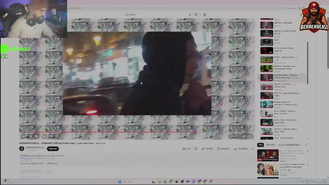This screenshot has width=329, height=185.
Task: Subscribe with the S'abonner button
Action: click(x=53, y=149)
